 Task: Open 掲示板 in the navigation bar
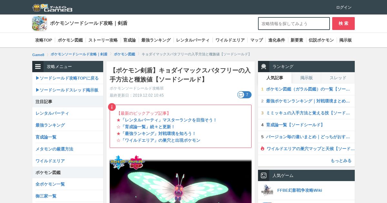coord(345,40)
